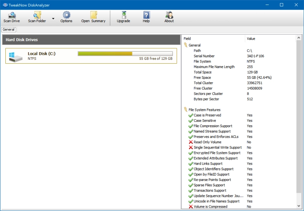
Task: Select the Bytes per Sector row
Action: (x=239, y=99)
